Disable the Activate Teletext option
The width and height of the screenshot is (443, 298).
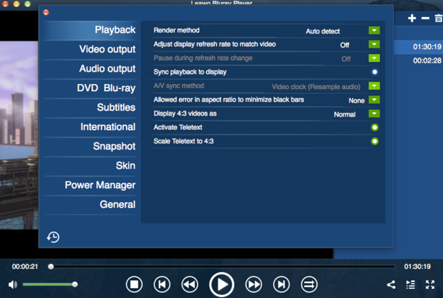pyautogui.click(x=374, y=127)
